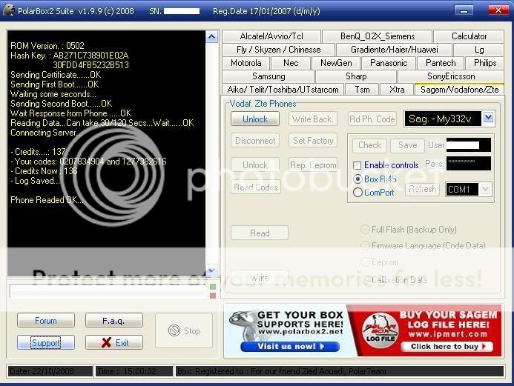514x386 pixels.
Task: Select the Sagem/Vodafone/Zte tab
Action: 459,90
